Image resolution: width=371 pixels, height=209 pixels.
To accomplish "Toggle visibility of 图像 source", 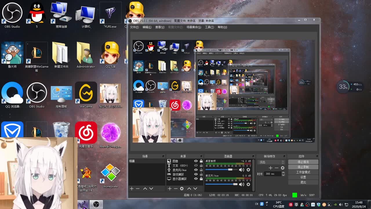I will [x=196, y=161].
